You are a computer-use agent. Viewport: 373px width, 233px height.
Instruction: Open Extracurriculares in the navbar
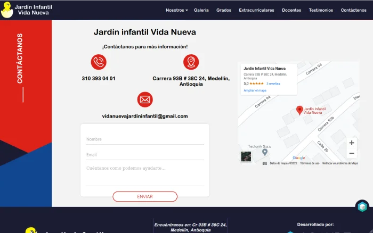256,10
